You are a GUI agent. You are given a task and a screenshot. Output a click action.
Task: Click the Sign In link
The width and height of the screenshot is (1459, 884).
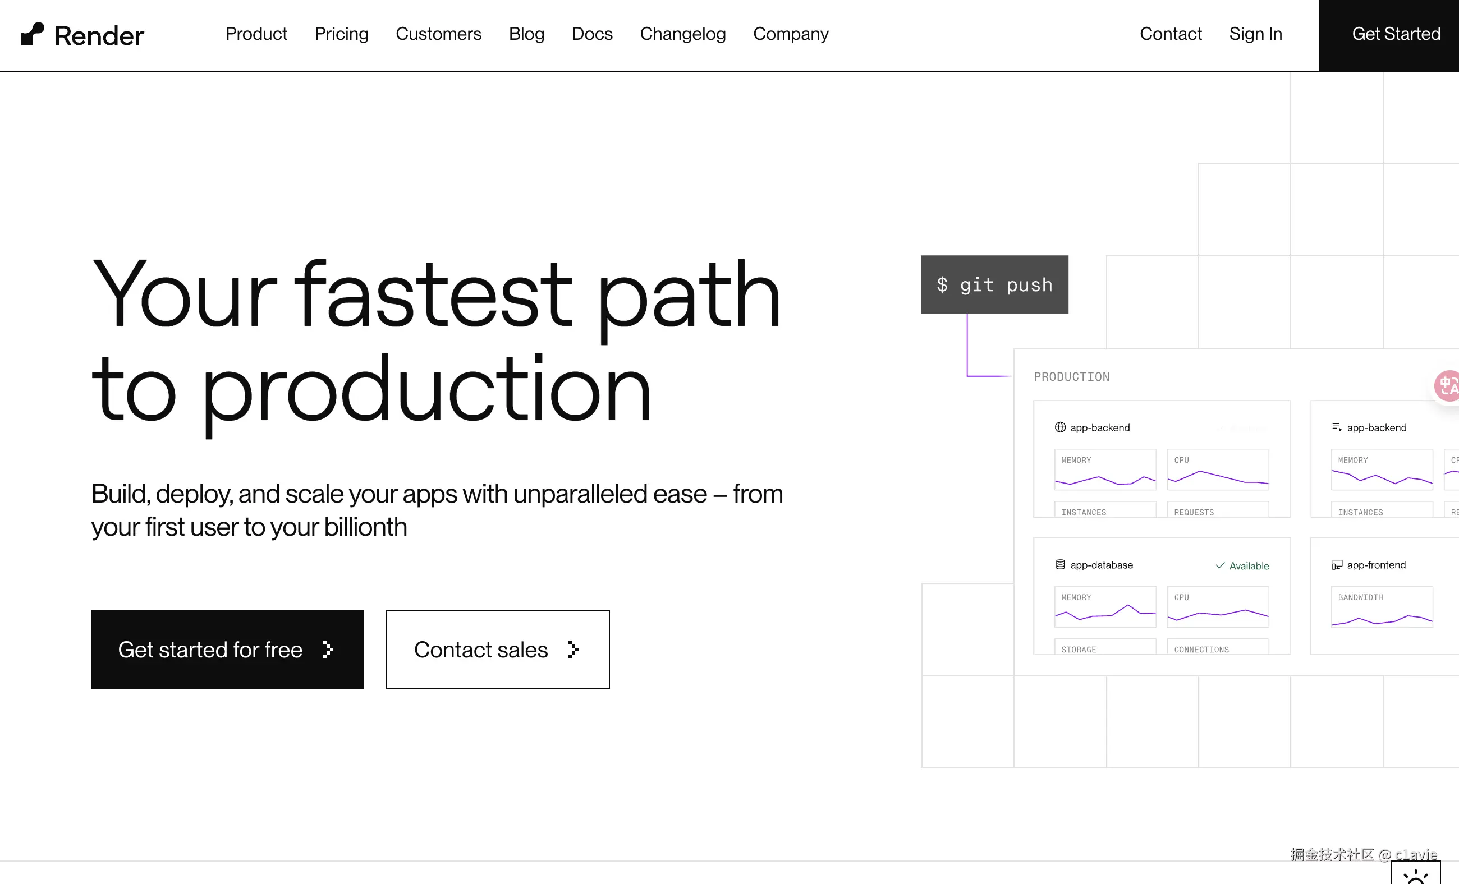point(1255,34)
